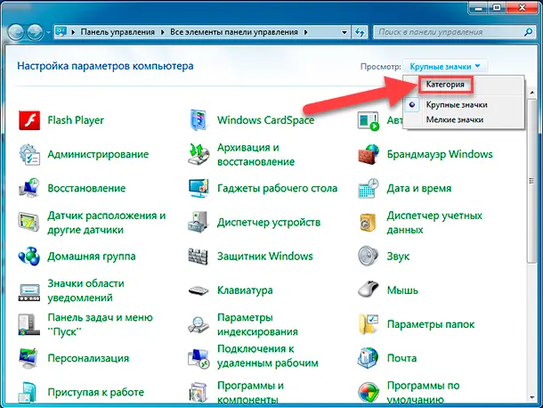This screenshot has width=543, height=408.
Task: Open the Параметры индексирования icon
Action: coord(199,325)
